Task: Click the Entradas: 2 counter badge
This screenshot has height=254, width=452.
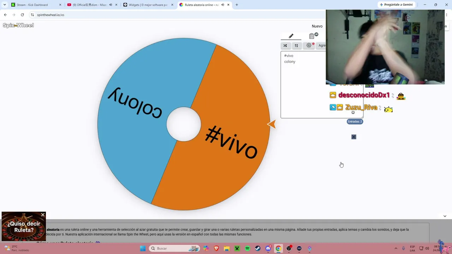Action: 355,121
